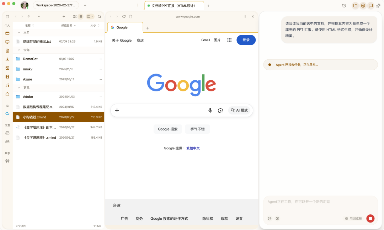Collapse the 今年 group

[19, 50]
